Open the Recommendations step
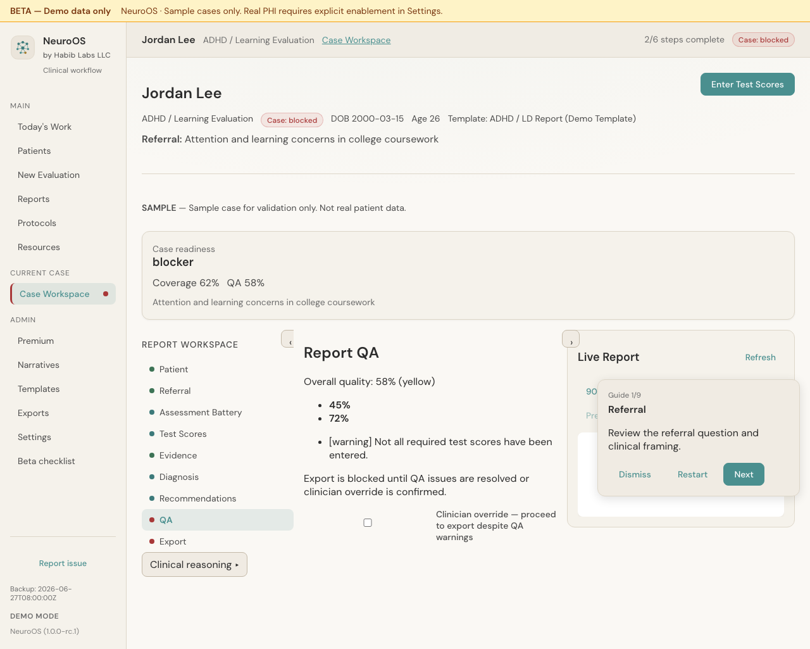Screen dimensions: 810x649 click(218, 498)
